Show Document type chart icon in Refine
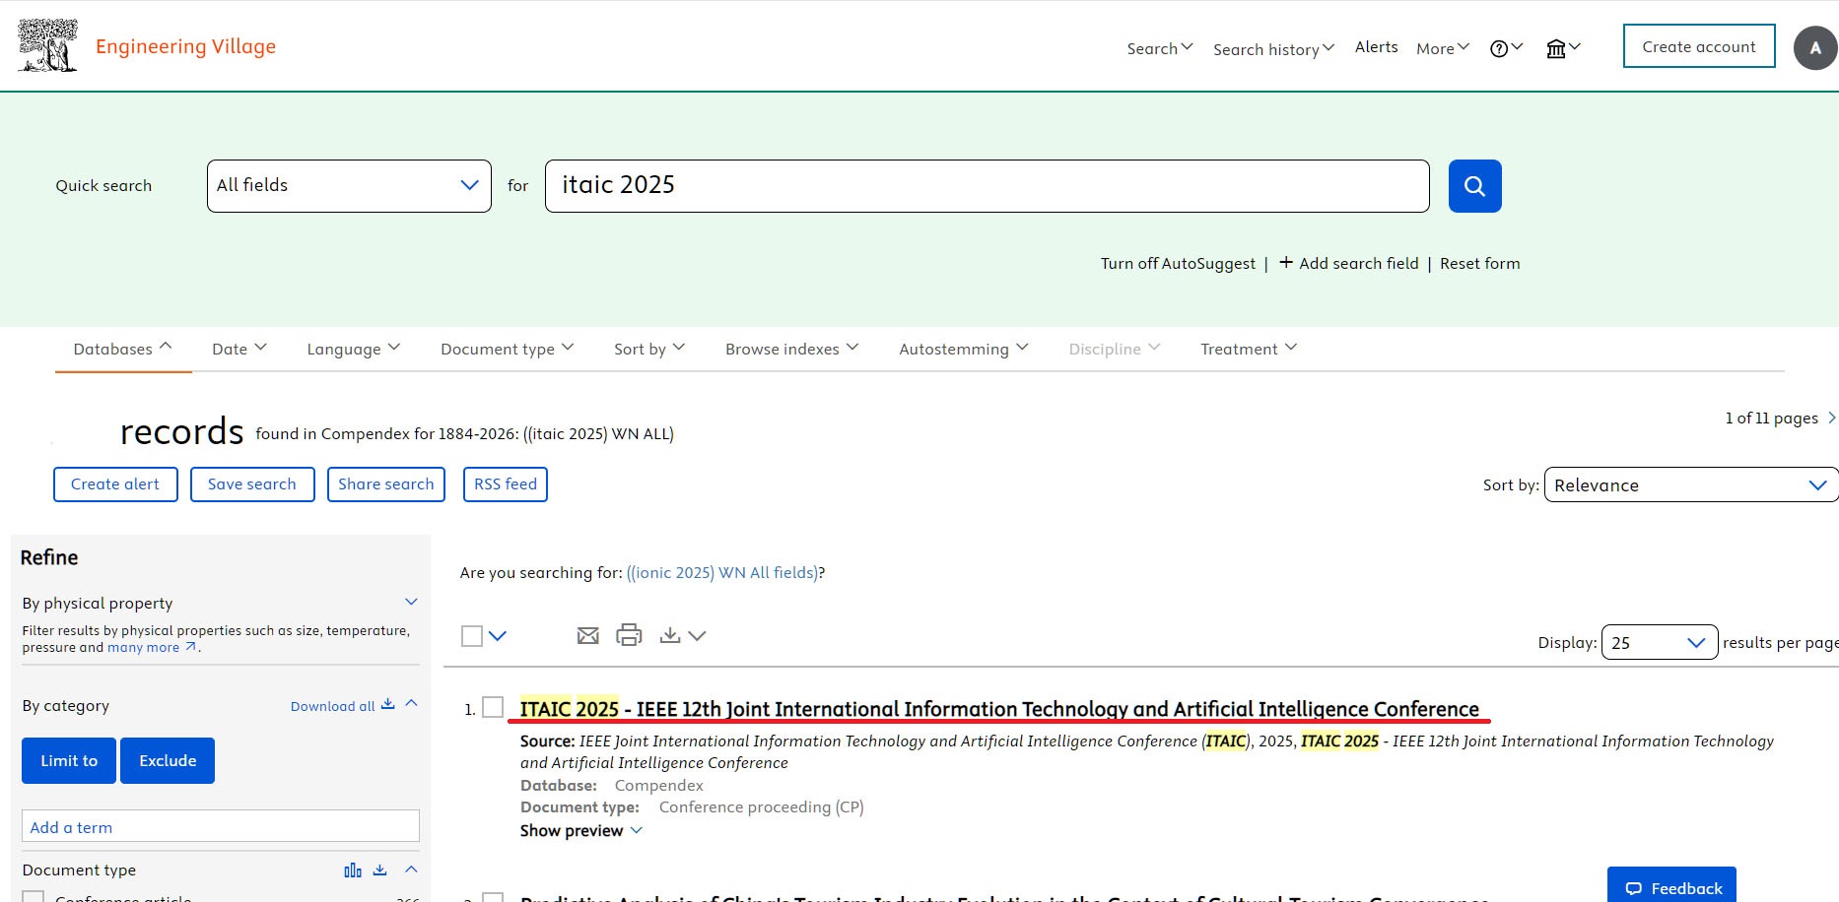The height and width of the screenshot is (902, 1839). (x=353, y=870)
